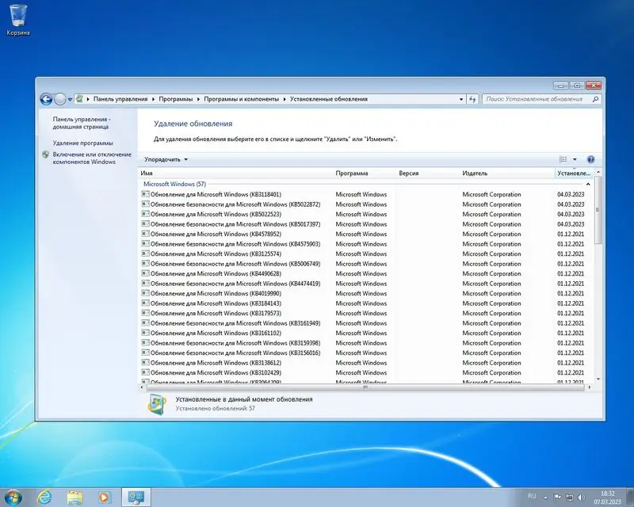Viewport: 634px width, 507px height.
Task: Click the Control Panel taskbar button
Action: tap(136, 497)
